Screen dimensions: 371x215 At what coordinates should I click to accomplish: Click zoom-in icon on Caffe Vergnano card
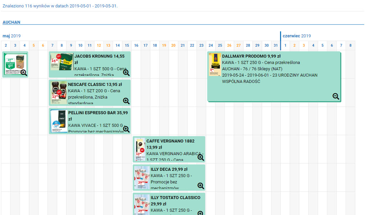click(x=200, y=158)
